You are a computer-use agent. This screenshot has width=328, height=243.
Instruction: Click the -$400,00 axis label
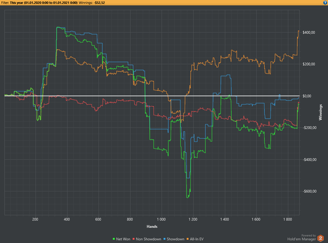coord(309,159)
